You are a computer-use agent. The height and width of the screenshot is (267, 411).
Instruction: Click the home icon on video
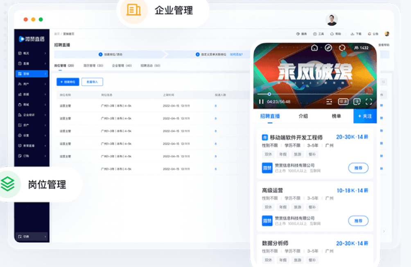(314, 48)
